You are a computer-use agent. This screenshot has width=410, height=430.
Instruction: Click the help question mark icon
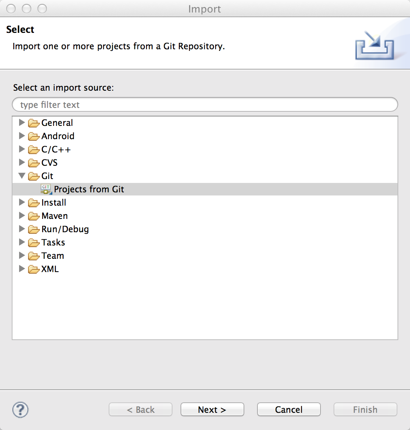(20, 410)
